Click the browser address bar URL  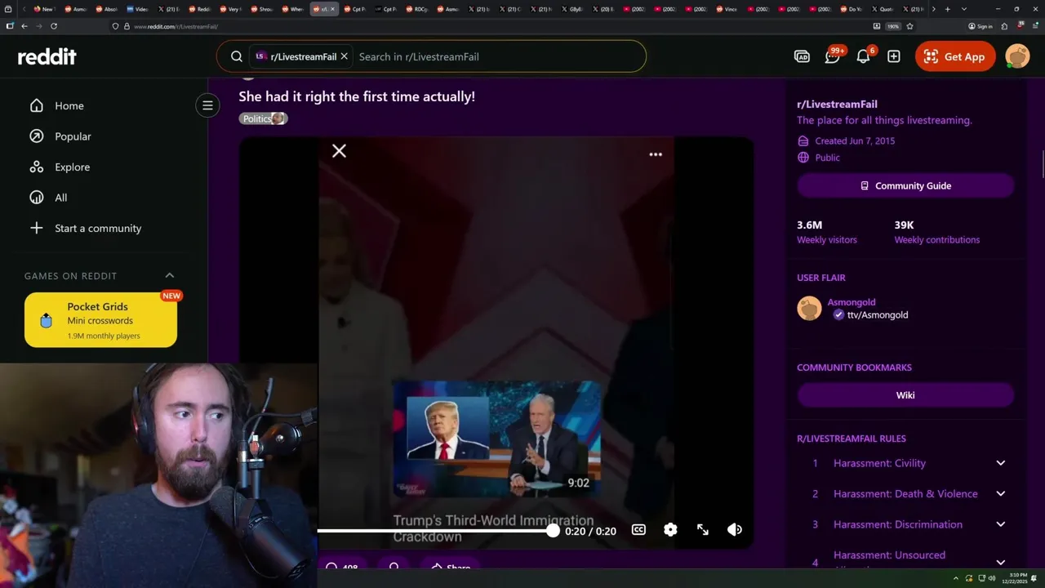click(176, 26)
